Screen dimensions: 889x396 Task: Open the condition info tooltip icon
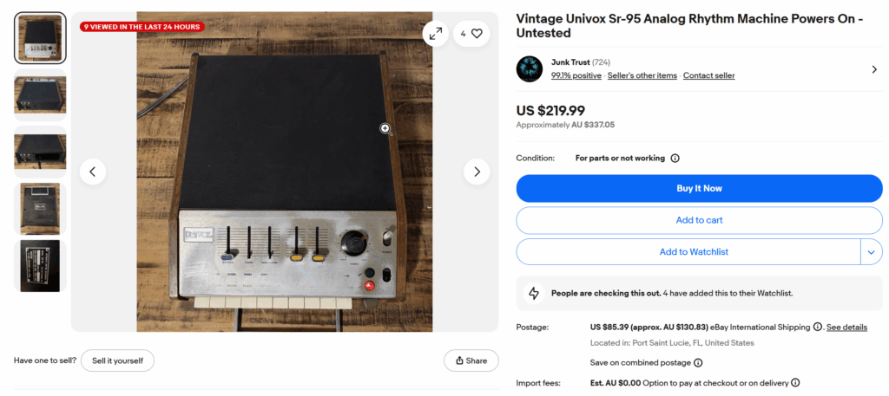675,159
